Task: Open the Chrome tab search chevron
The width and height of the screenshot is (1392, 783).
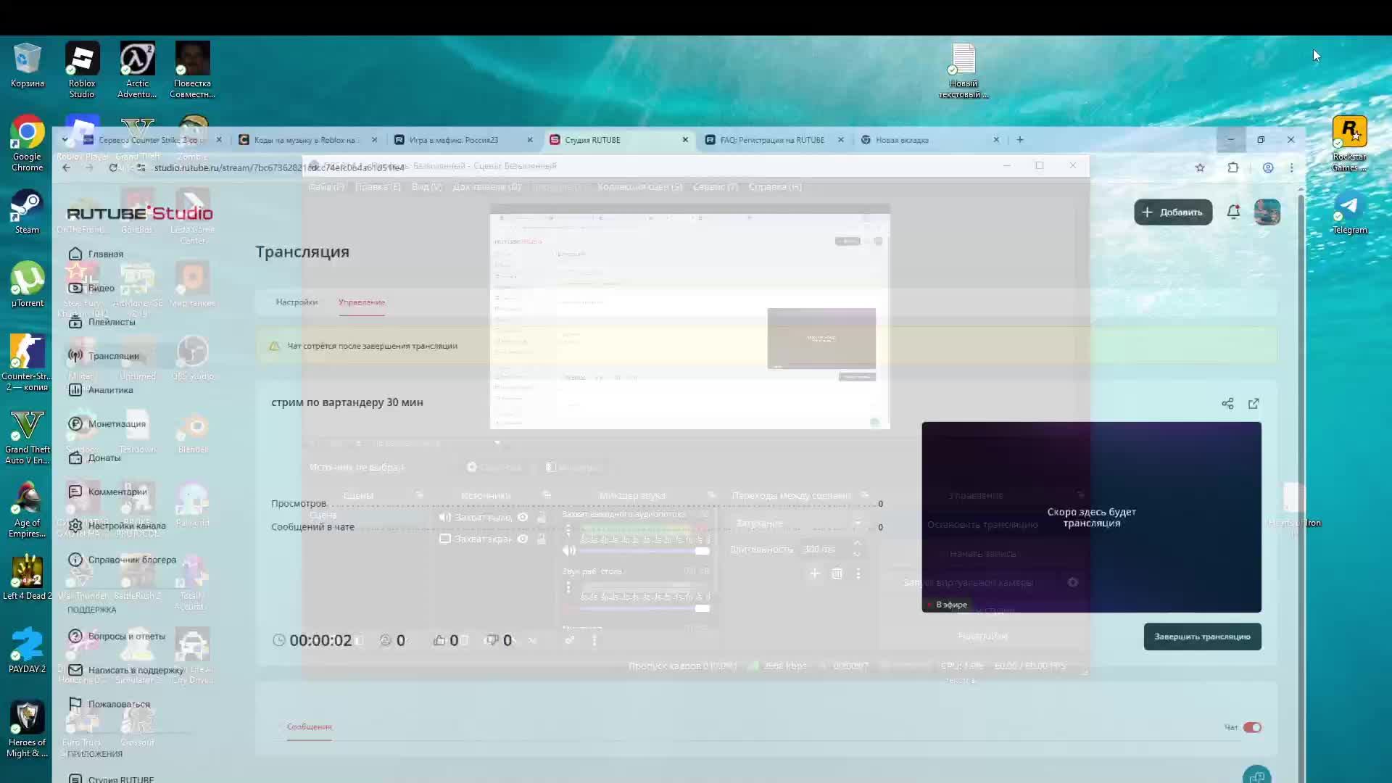Action: point(65,140)
